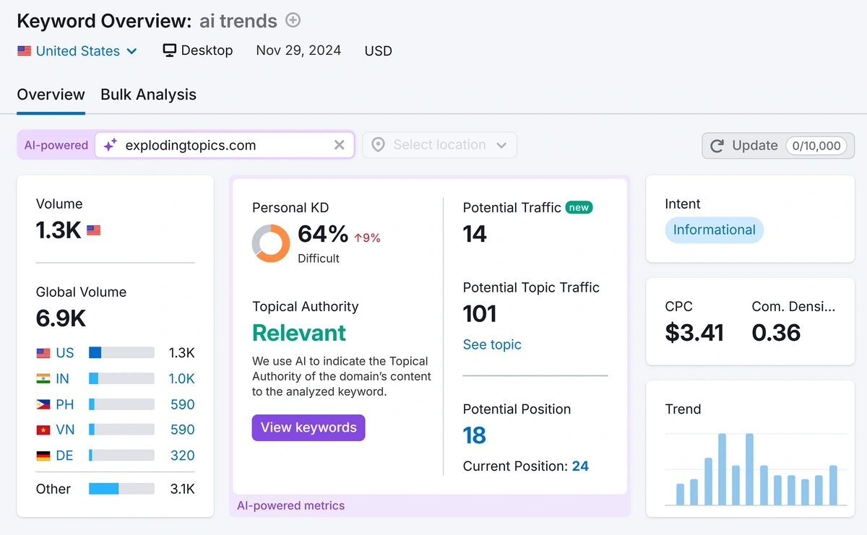Click the Desktop device icon

pyautogui.click(x=169, y=50)
